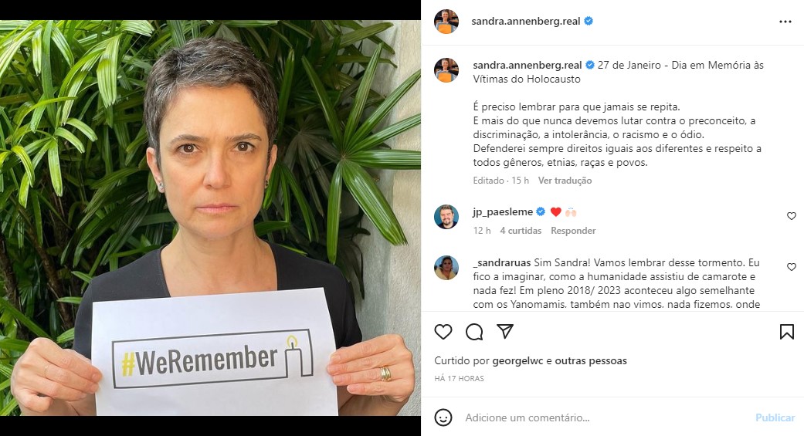804x436 pixels.
Task: Open the three-dots more options menu
Action: point(785,22)
